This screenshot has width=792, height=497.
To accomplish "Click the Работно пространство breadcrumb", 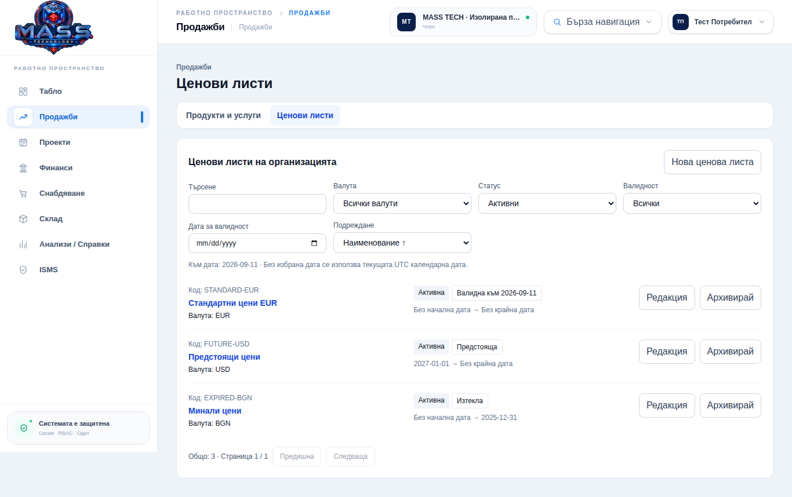I will coord(224,13).
